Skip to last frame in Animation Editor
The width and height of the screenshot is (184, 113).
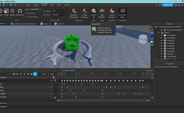click(x=31, y=74)
